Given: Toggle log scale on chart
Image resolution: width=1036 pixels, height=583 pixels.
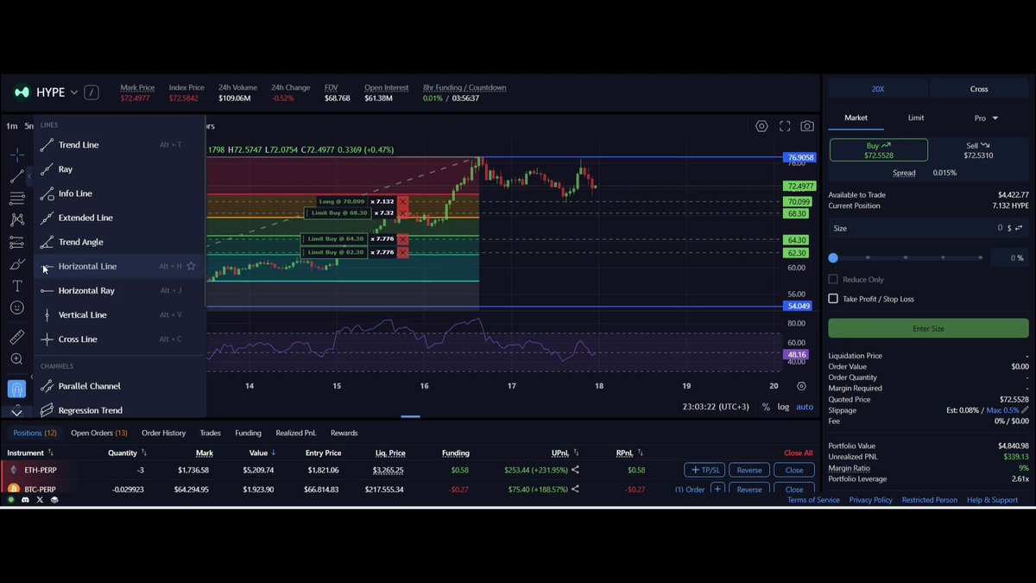Looking at the screenshot, I should tap(783, 407).
